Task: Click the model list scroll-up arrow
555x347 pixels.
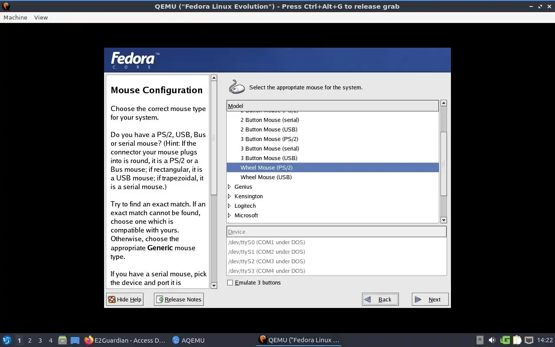Action: pos(444,103)
